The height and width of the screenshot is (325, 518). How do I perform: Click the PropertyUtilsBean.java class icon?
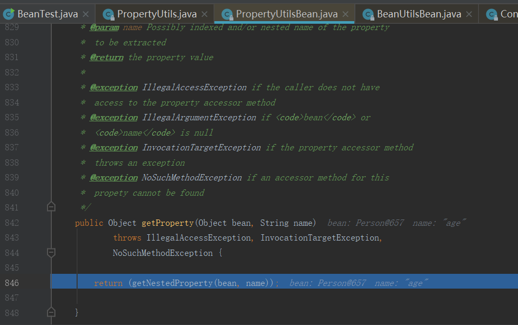pos(228,14)
